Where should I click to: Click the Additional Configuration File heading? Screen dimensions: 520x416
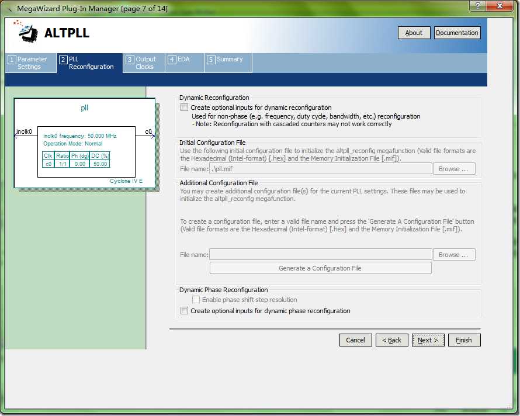click(219, 183)
